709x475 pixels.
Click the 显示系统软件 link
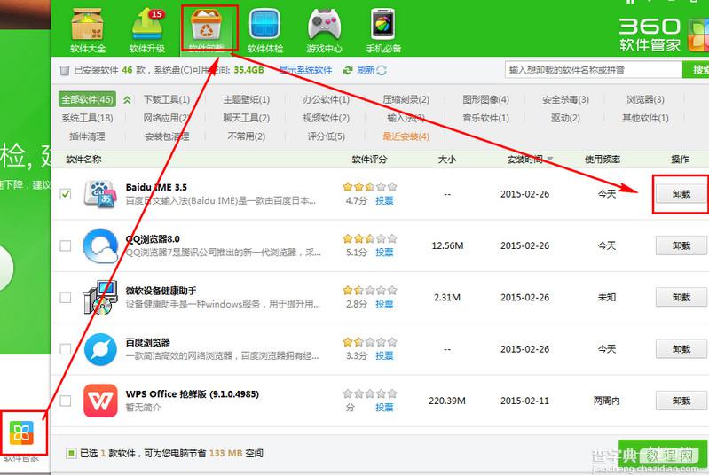click(x=305, y=70)
